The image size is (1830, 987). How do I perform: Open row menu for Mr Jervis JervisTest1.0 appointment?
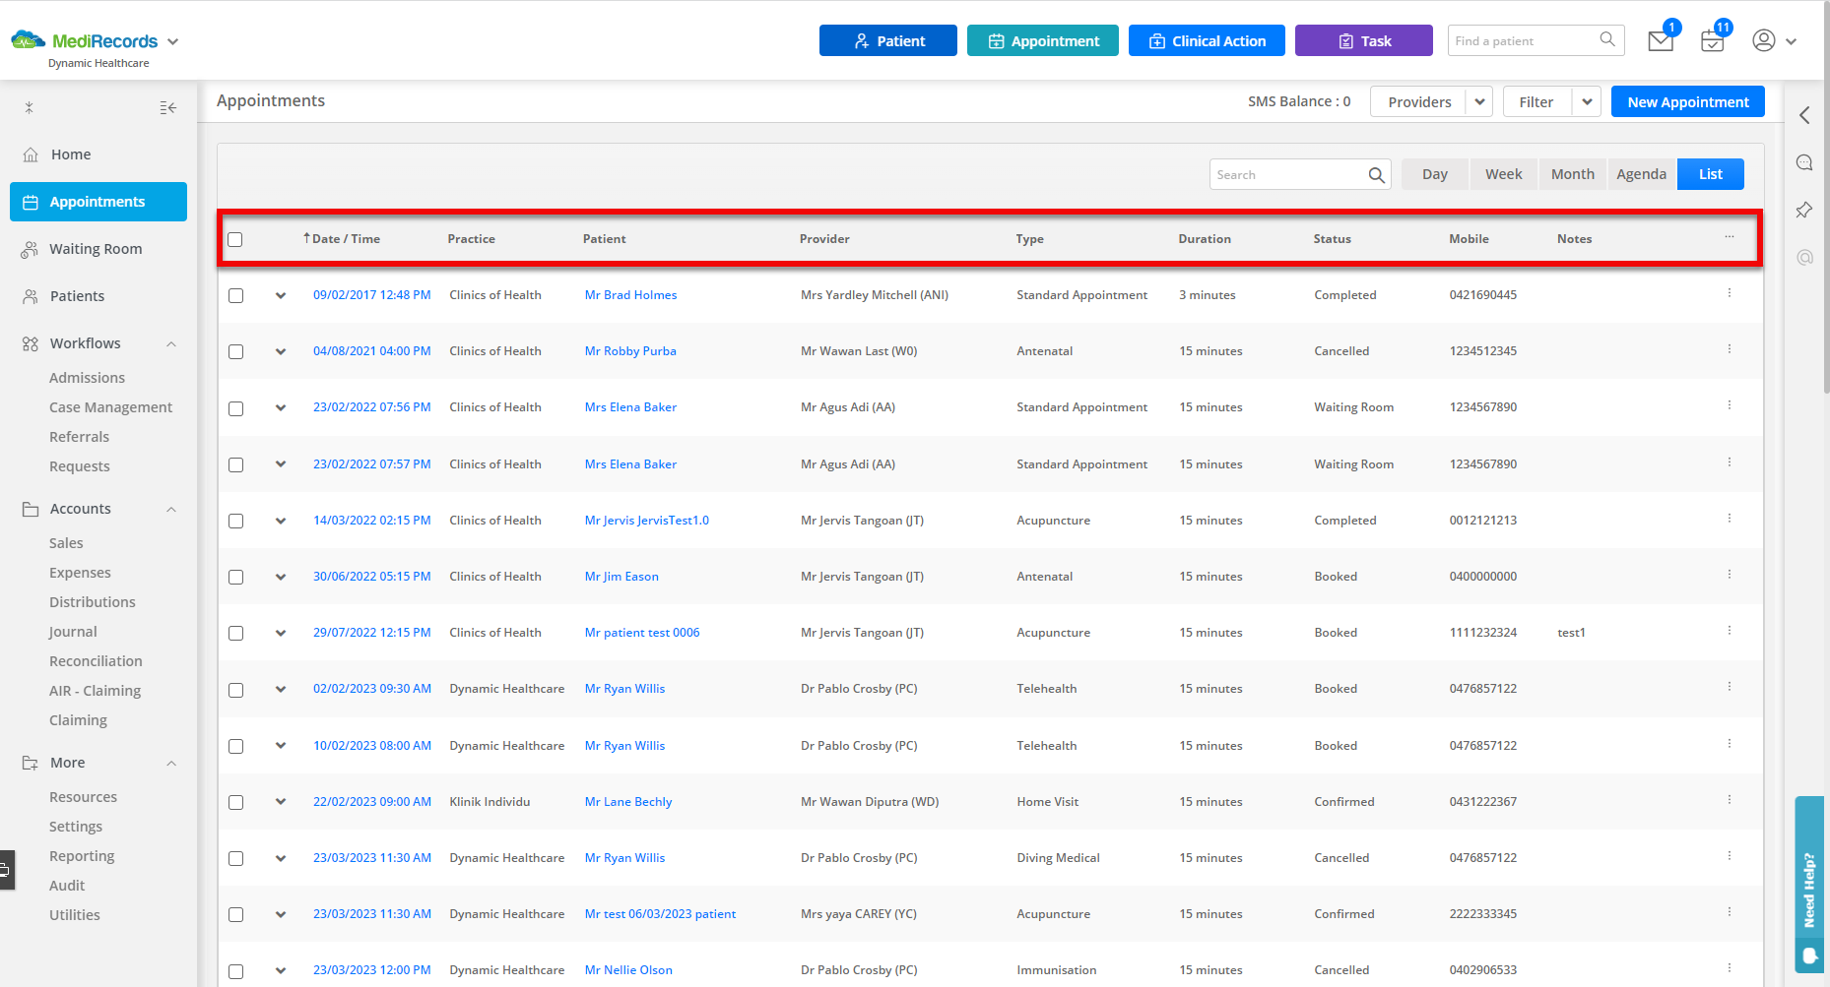coord(1730,519)
